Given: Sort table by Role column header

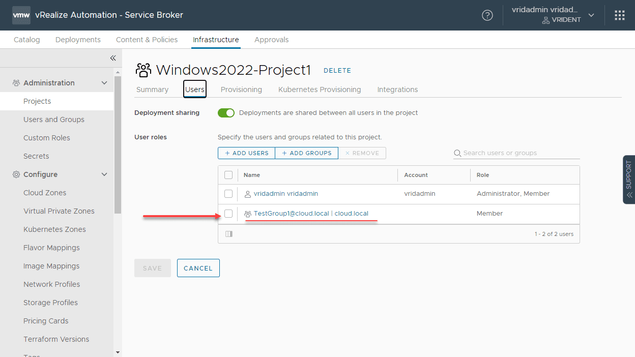Looking at the screenshot, I should [x=483, y=175].
